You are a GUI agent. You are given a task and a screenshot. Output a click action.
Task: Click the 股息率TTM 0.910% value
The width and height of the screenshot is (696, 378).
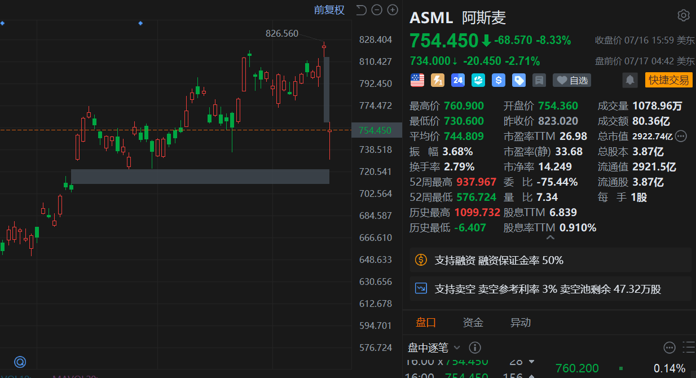tap(578, 227)
